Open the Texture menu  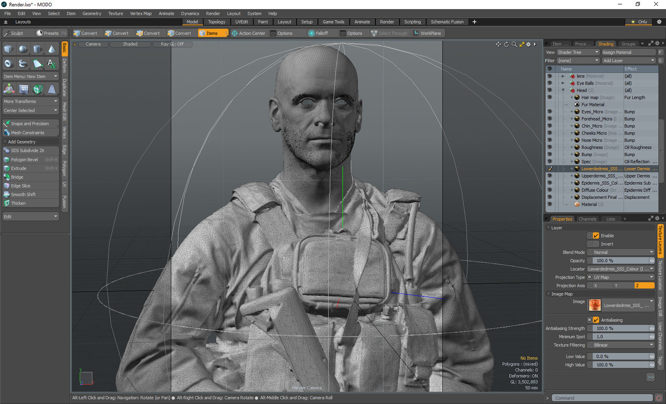(x=115, y=13)
